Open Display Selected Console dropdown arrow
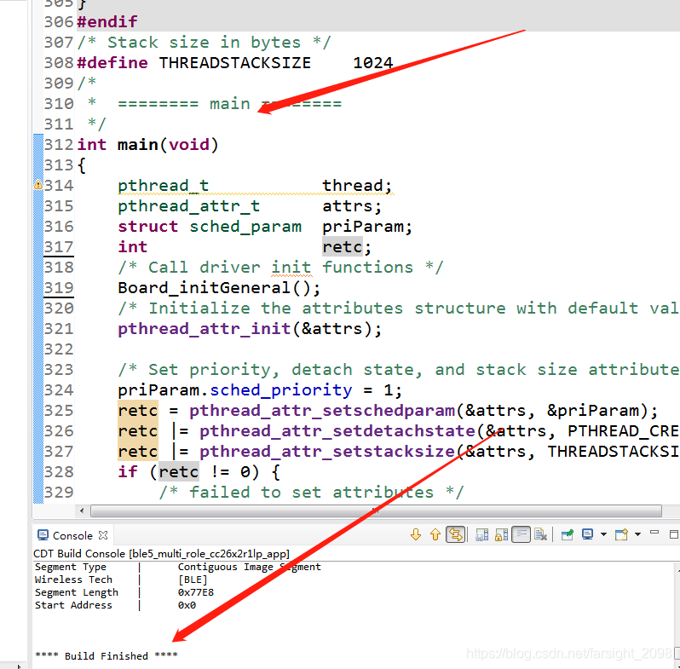The image size is (680, 669). pos(603,534)
